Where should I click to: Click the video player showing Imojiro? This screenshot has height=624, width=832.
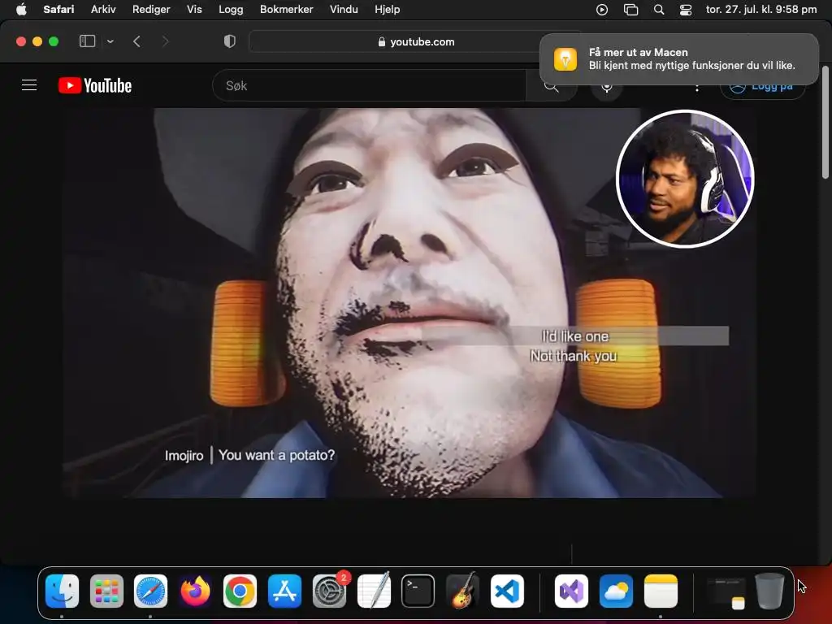coord(409,303)
